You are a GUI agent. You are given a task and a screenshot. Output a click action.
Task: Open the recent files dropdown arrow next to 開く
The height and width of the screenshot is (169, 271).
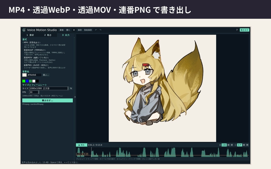tap(74, 30)
